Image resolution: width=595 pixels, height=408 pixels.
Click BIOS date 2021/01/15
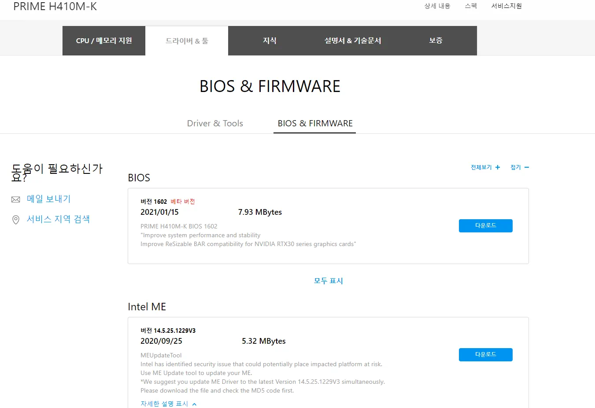[x=159, y=212]
